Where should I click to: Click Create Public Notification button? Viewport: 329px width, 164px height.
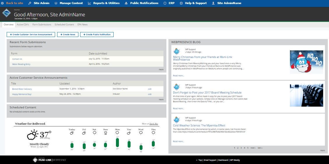point(97,35)
